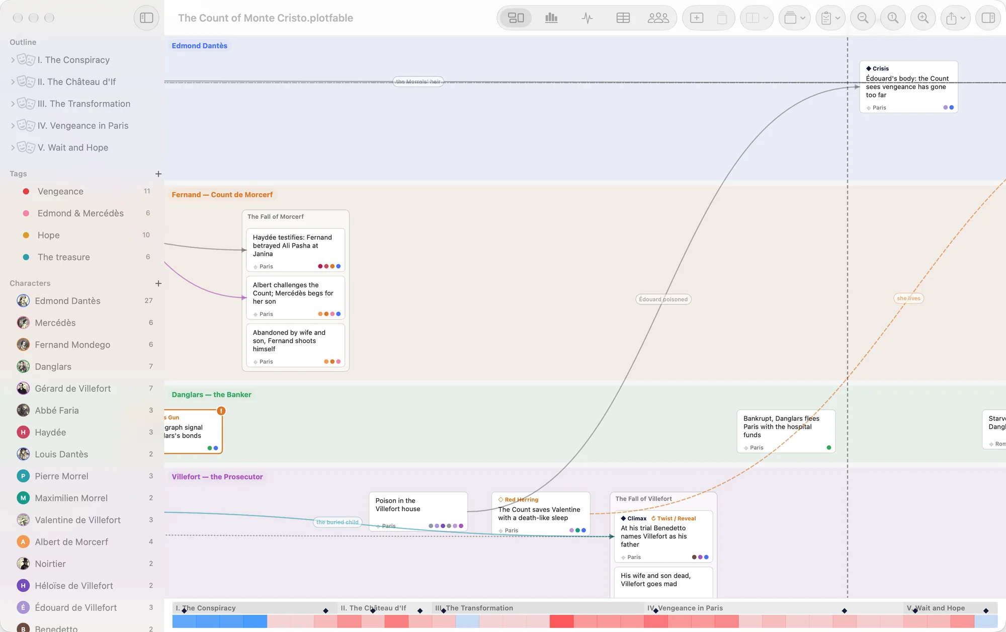1006x632 pixels.
Task: Click the trash delete icon
Action: point(722,18)
